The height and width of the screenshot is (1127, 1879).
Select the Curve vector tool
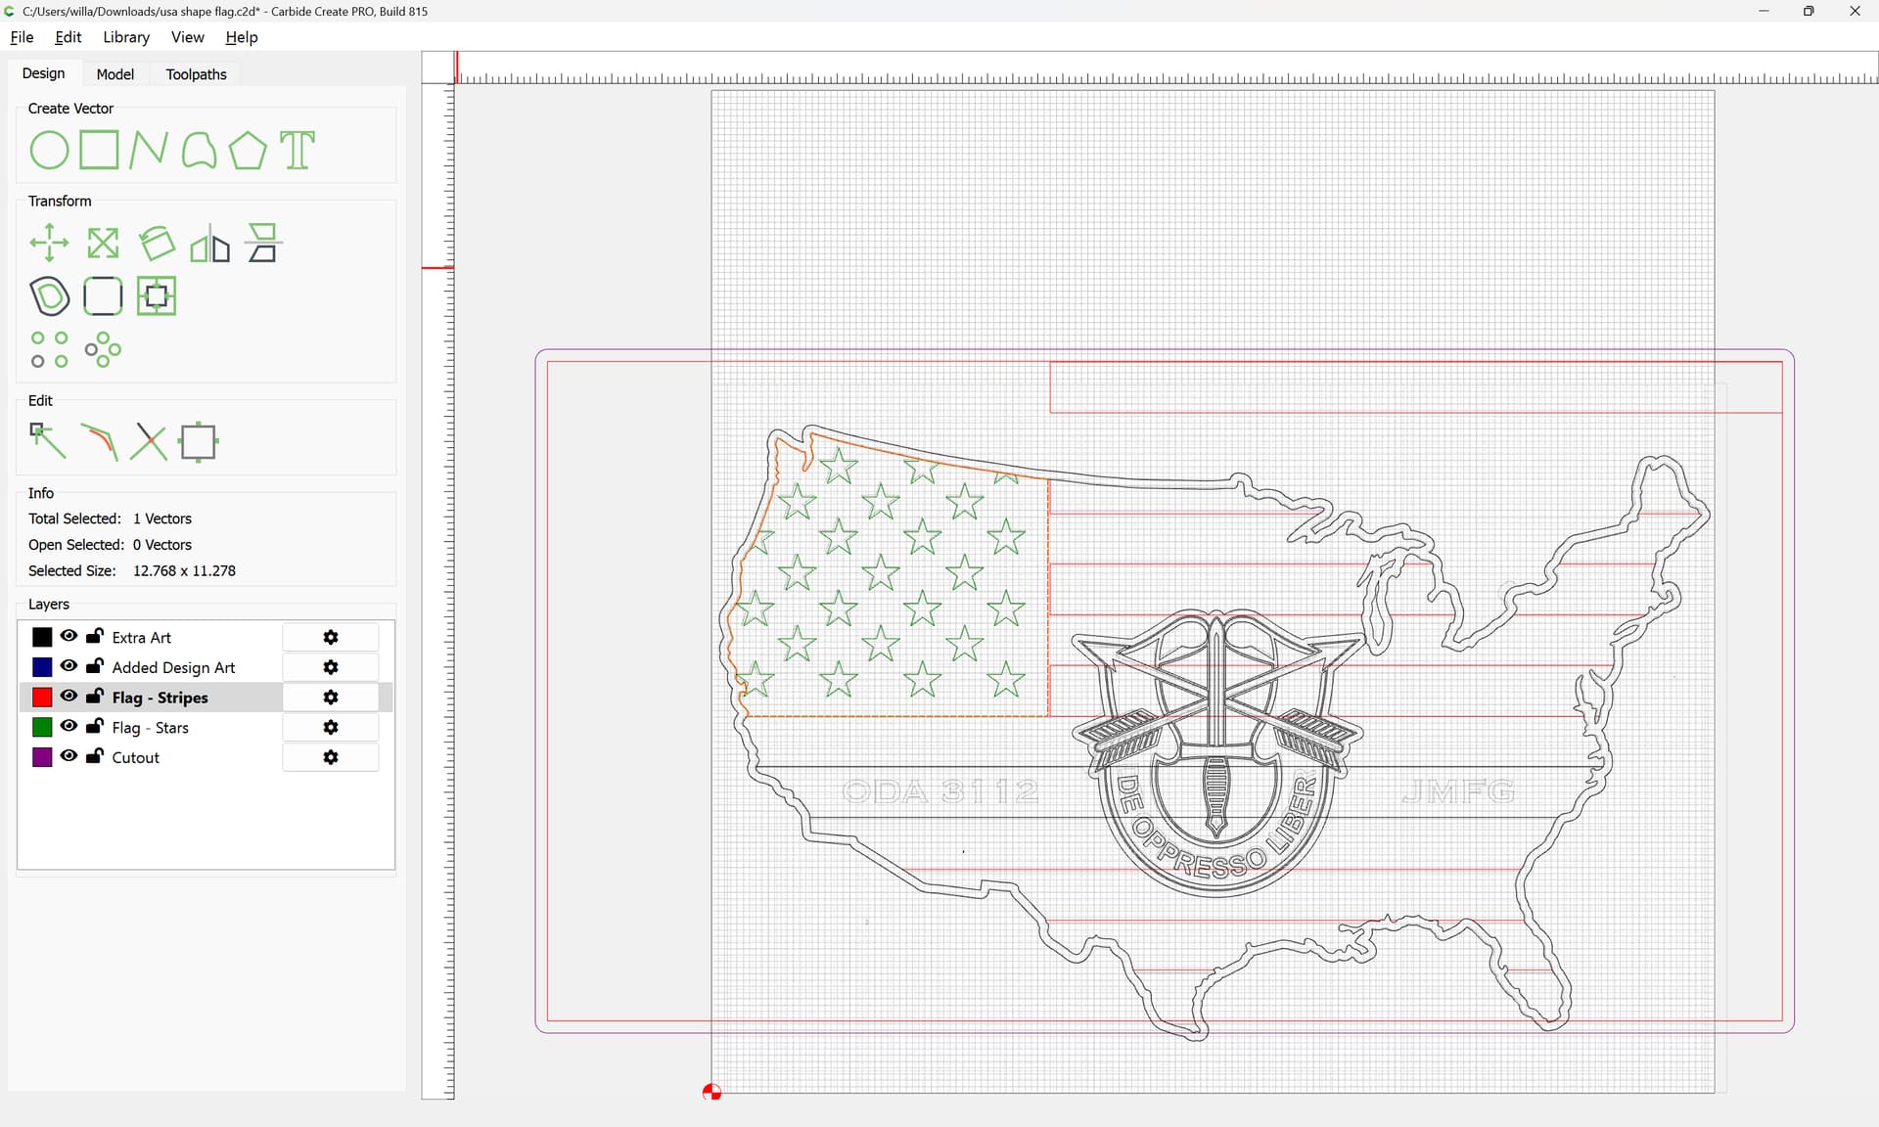(x=199, y=151)
